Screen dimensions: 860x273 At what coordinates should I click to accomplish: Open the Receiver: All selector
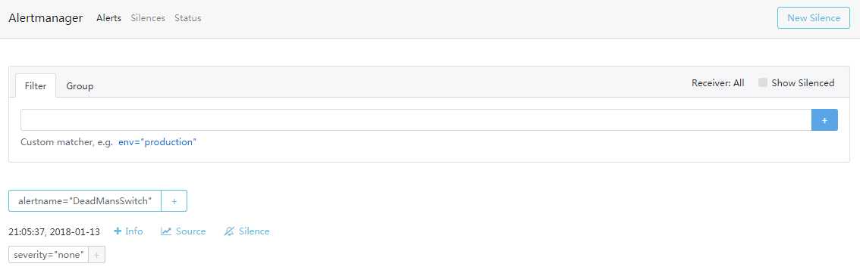[717, 83]
